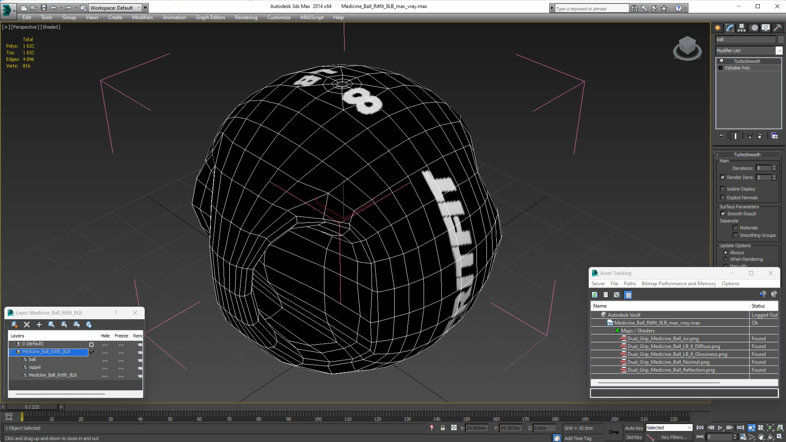Open the Workspace: Default dropdown
The width and height of the screenshot is (786, 442).
pyautogui.click(x=115, y=8)
